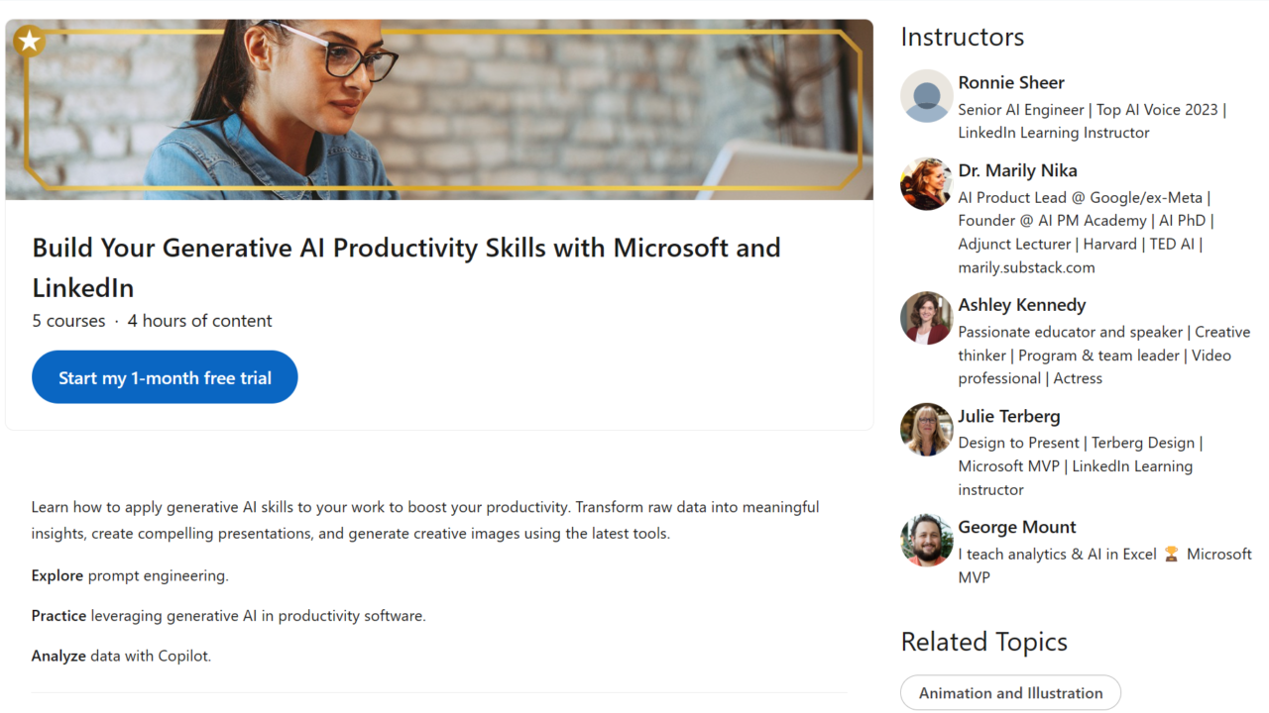This screenshot has width=1269, height=713.
Task: Click the Instructors section heading
Action: [x=962, y=38]
